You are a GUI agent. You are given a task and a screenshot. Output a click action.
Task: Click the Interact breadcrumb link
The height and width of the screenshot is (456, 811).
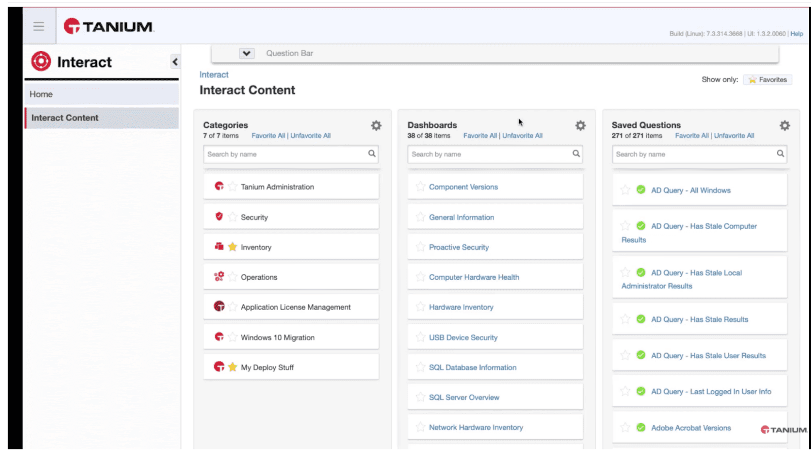tap(214, 74)
